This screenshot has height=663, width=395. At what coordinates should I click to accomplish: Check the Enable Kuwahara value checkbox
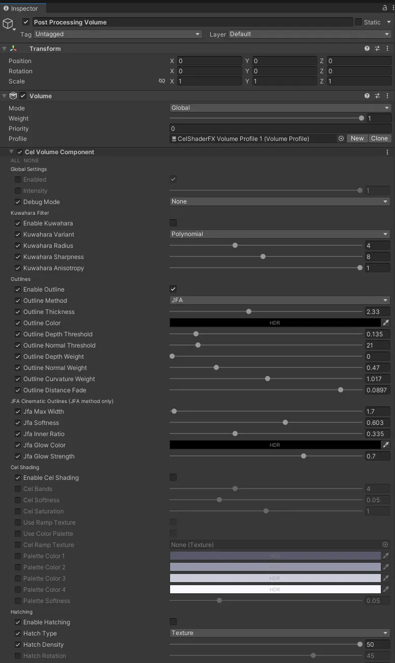[x=173, y=223]
